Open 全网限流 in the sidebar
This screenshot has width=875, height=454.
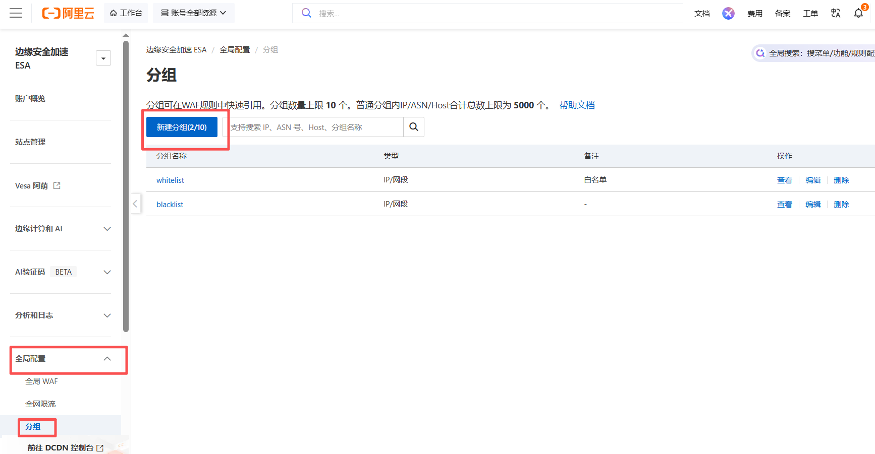(40, 404)
